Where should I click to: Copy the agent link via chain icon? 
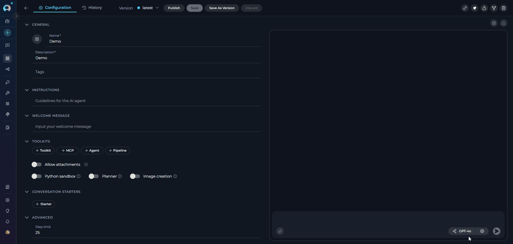click(x=465, y=8)
